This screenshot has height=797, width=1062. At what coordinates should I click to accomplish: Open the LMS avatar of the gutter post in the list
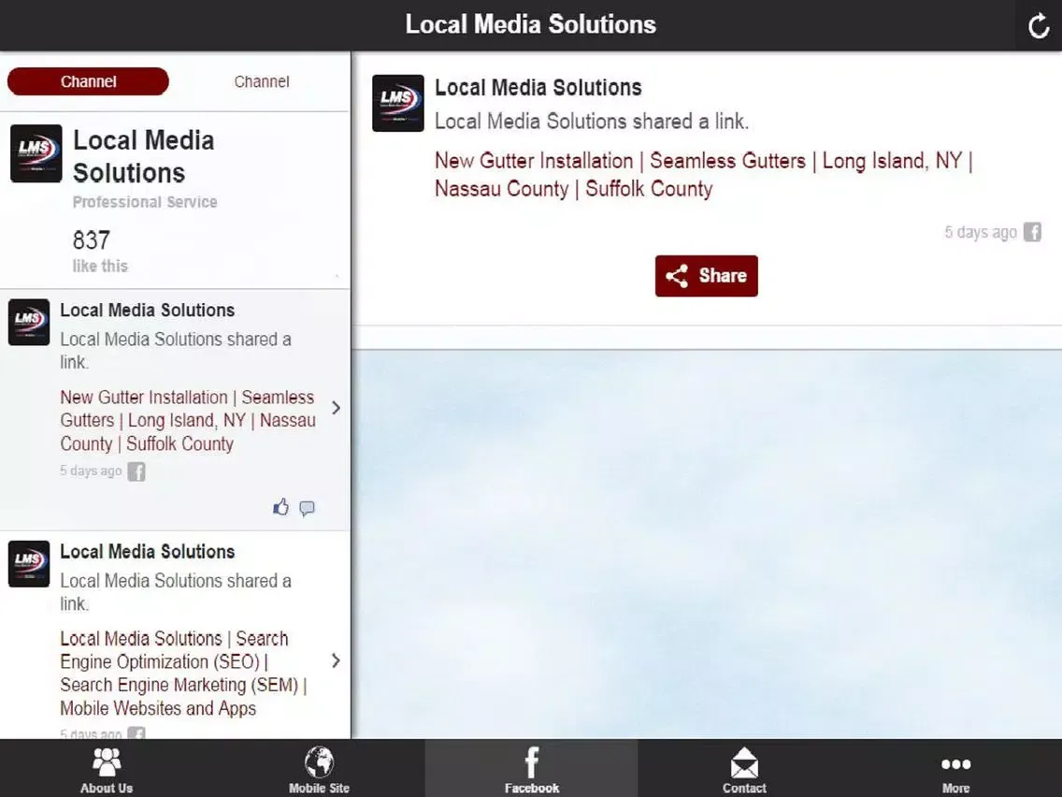coord(28,322)
